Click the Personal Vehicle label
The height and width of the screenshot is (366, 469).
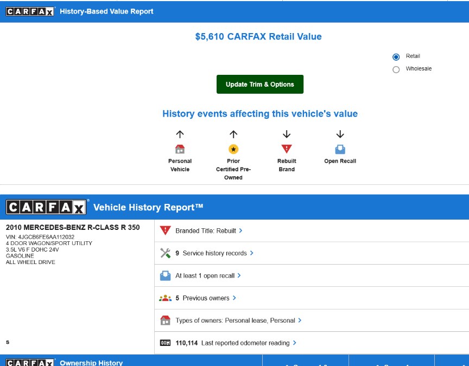pyautogui.click(x=180, y=165)
